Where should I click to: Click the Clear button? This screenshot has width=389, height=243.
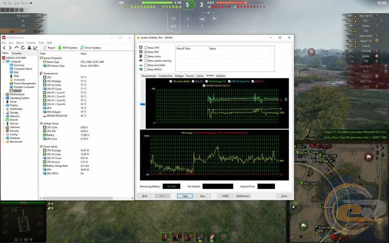coord(185,196)
